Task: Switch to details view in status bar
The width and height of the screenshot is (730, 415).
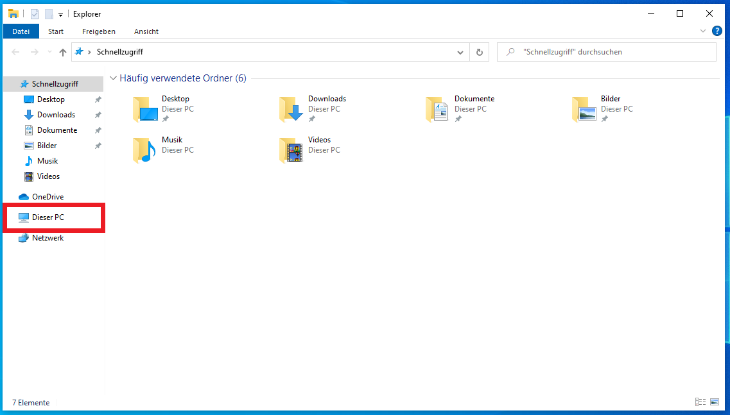Action: coord(700,402)
